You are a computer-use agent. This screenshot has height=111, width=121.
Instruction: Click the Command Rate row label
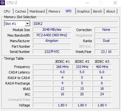click(19, 100)
